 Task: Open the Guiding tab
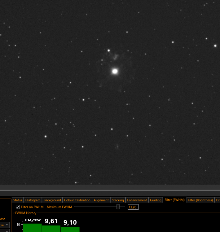[156, 200]
